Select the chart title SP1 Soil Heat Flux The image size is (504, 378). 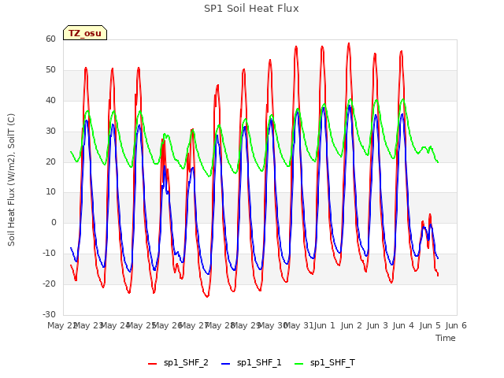point(251,9)
